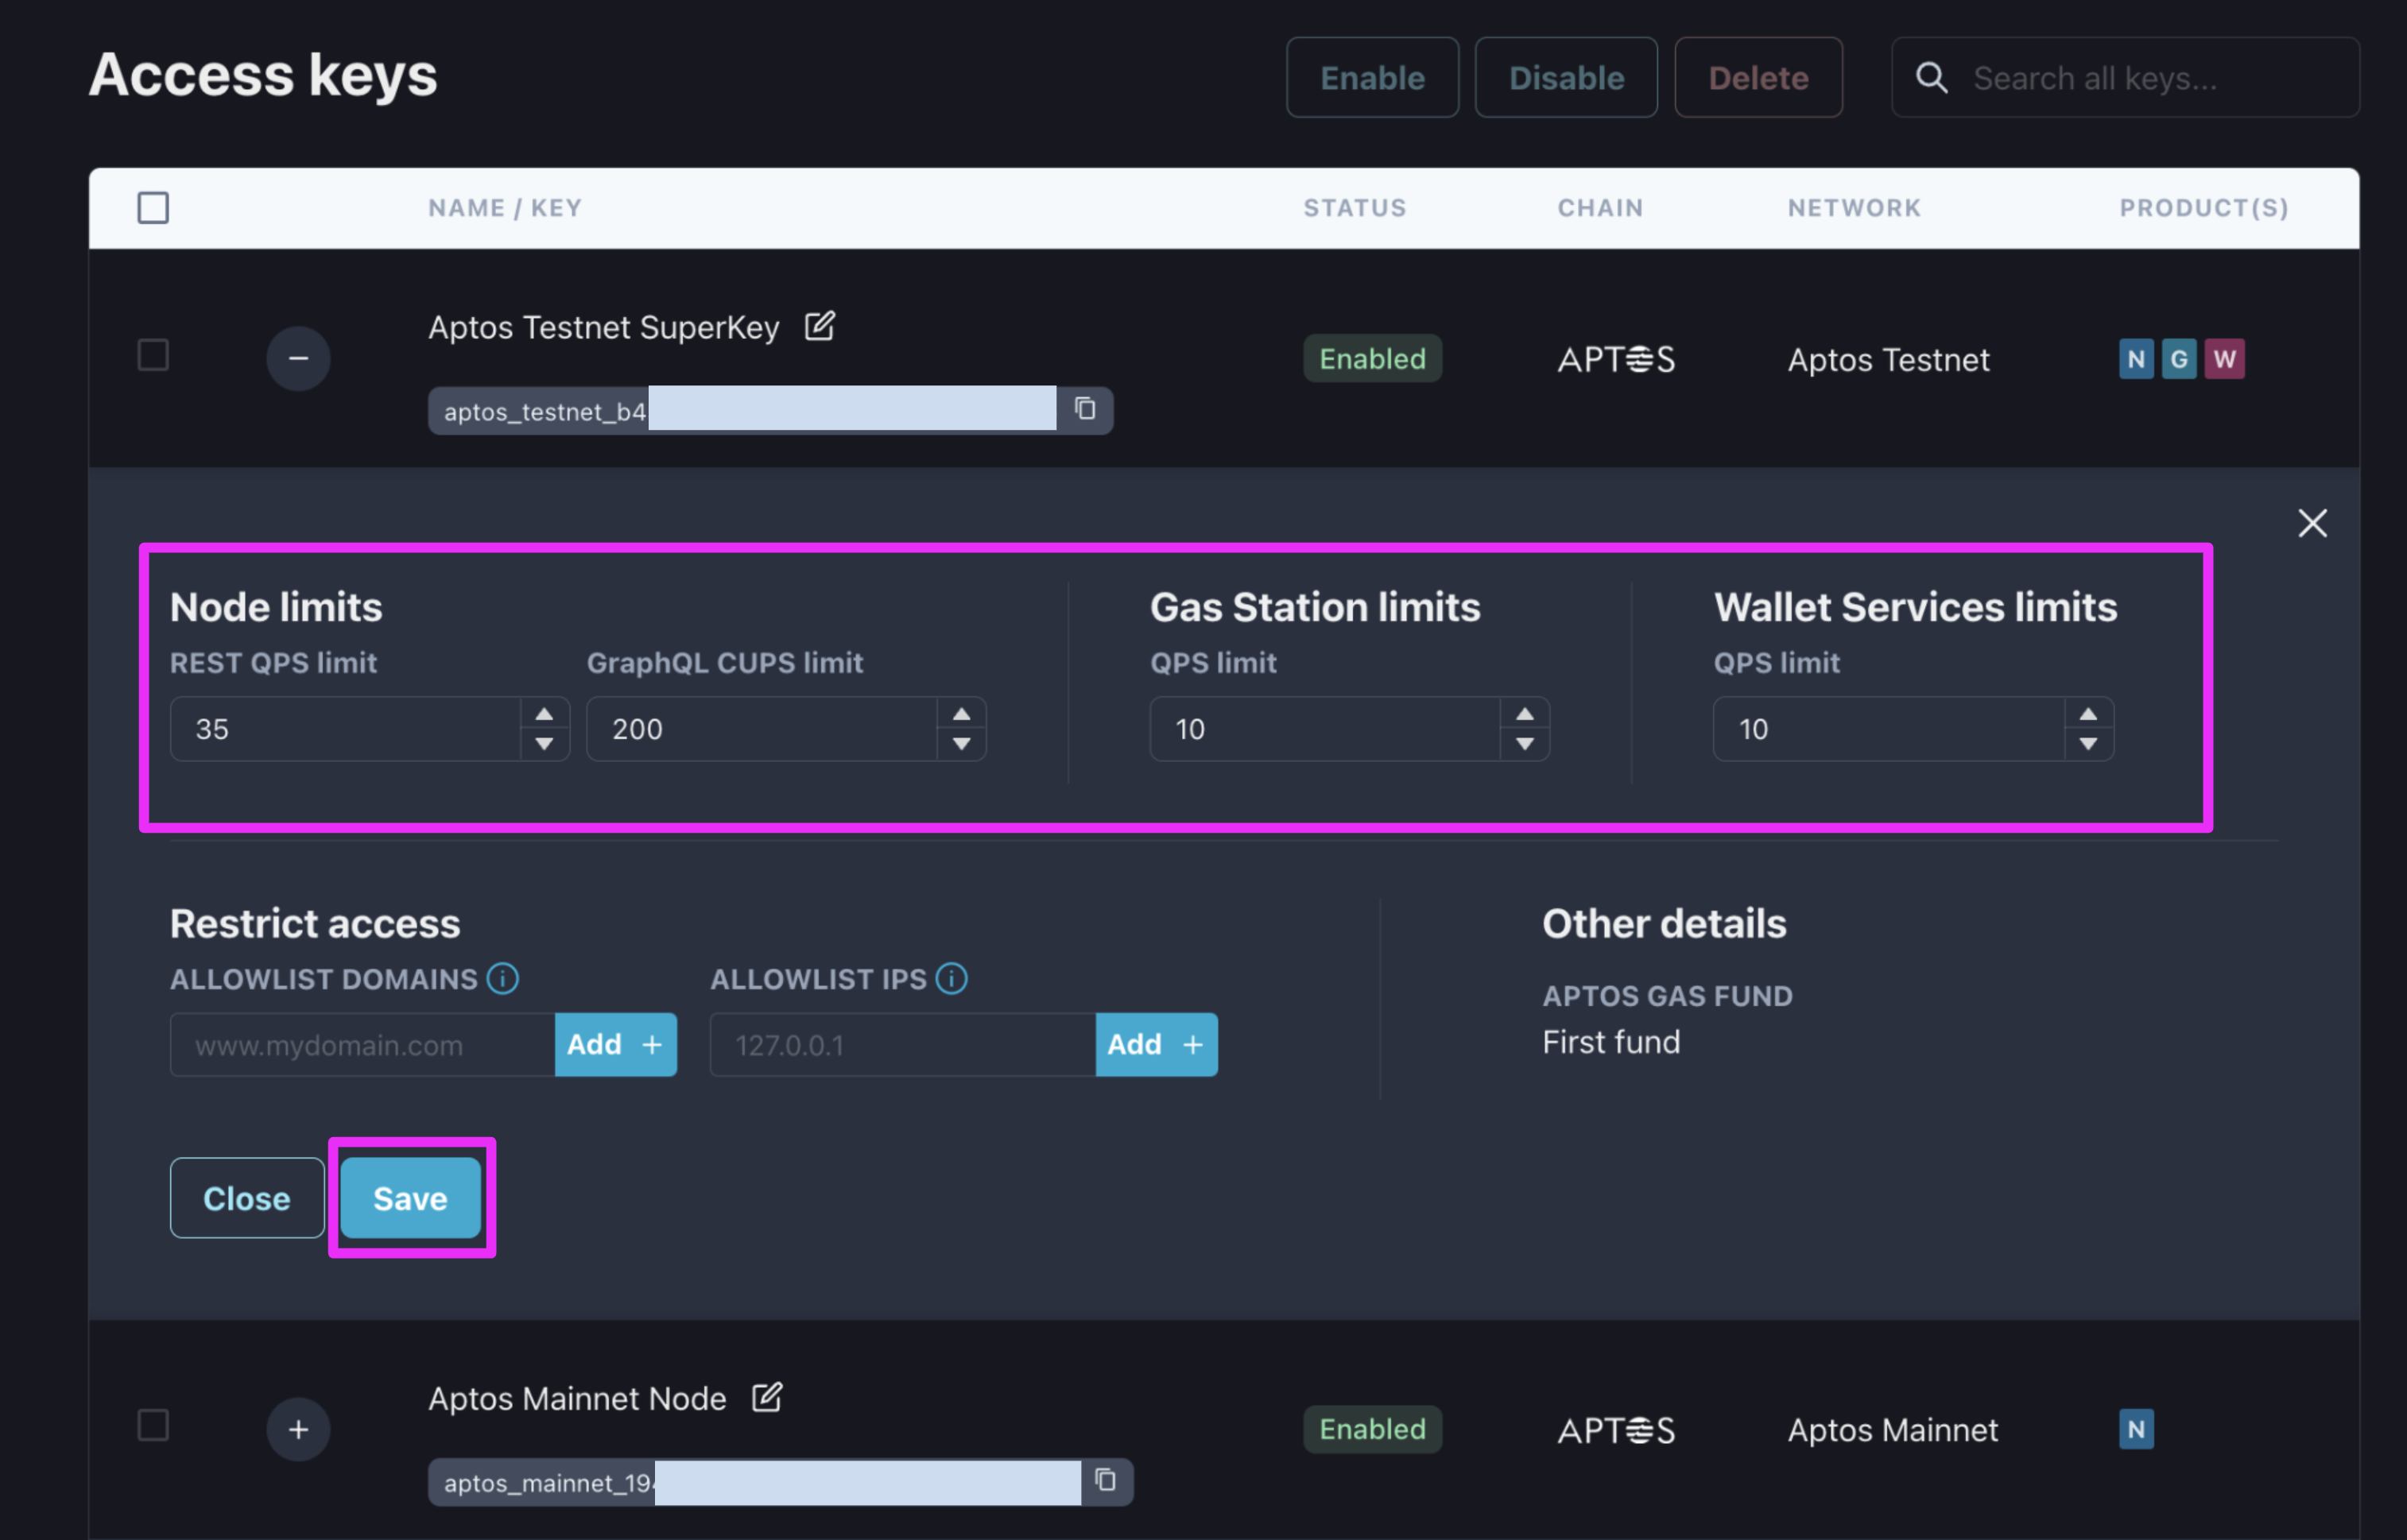The width and height of the screenshot is (2407, 1540).
Task: Decrease the Gas Station QPS limit
Action: (x=1525, y=744)
